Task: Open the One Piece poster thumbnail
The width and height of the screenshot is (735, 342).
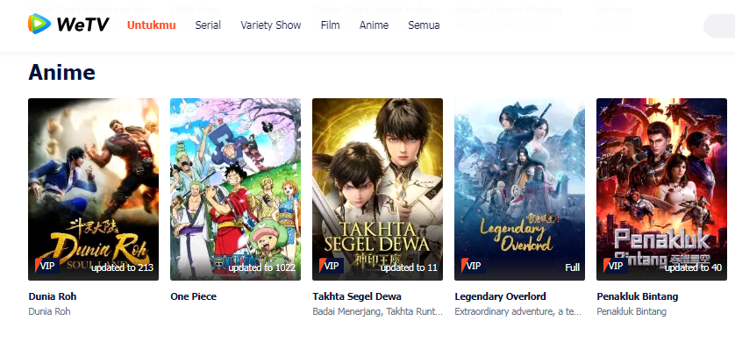Action: tap(235, 189)
